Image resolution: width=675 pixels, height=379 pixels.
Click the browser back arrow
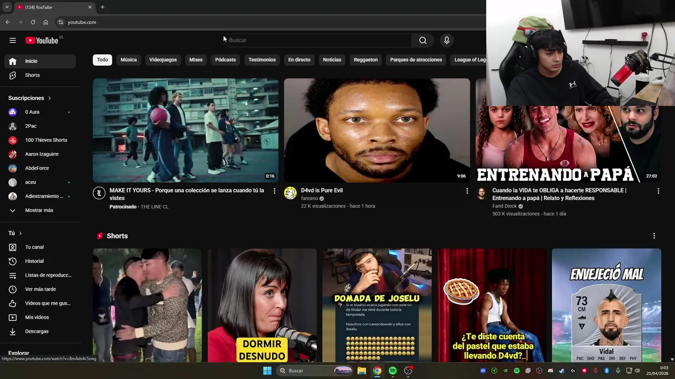click(x=7, y=22)
